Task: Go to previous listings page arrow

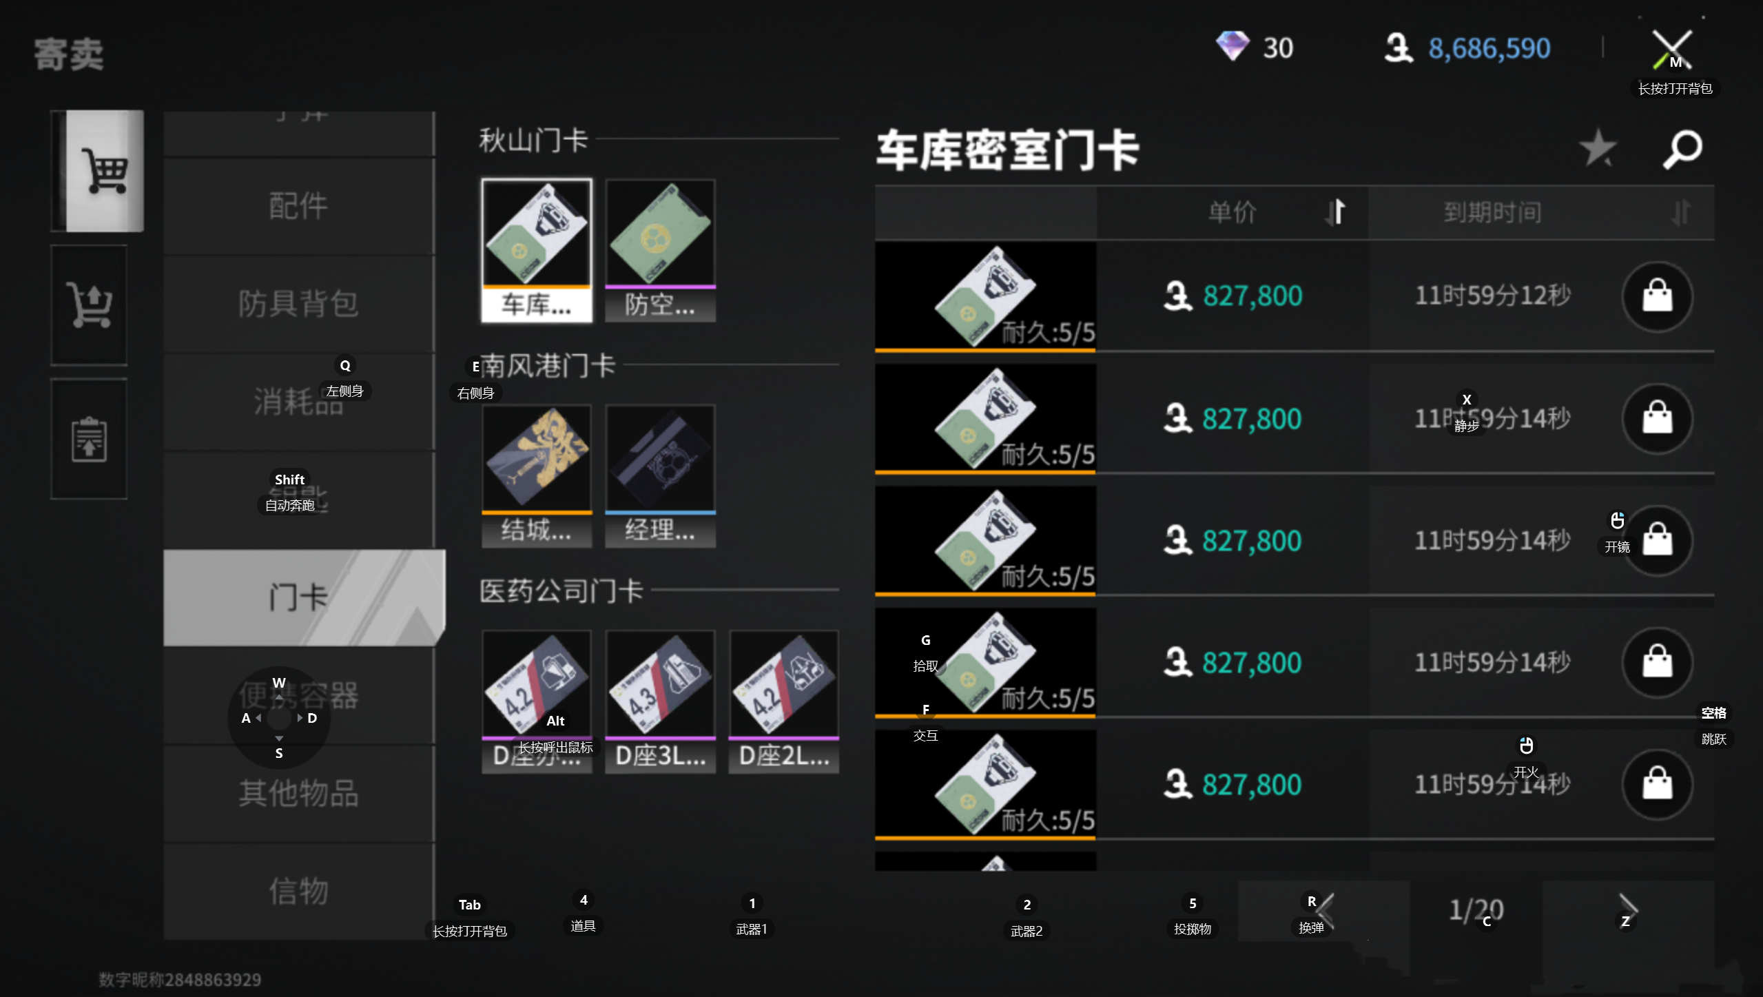Action: point(1323,909)
